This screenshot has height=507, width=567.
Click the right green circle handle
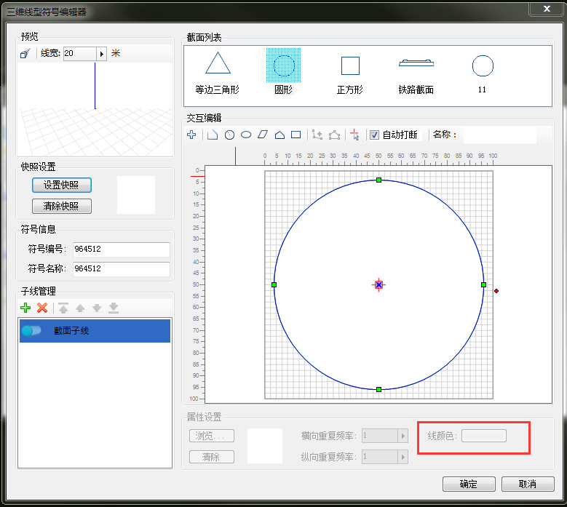tap(483, 284)
